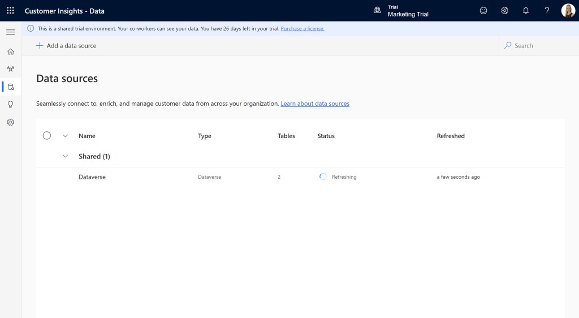Open the Marketing Trial environment picker
The image size is (579, 318).
[401, 11]
